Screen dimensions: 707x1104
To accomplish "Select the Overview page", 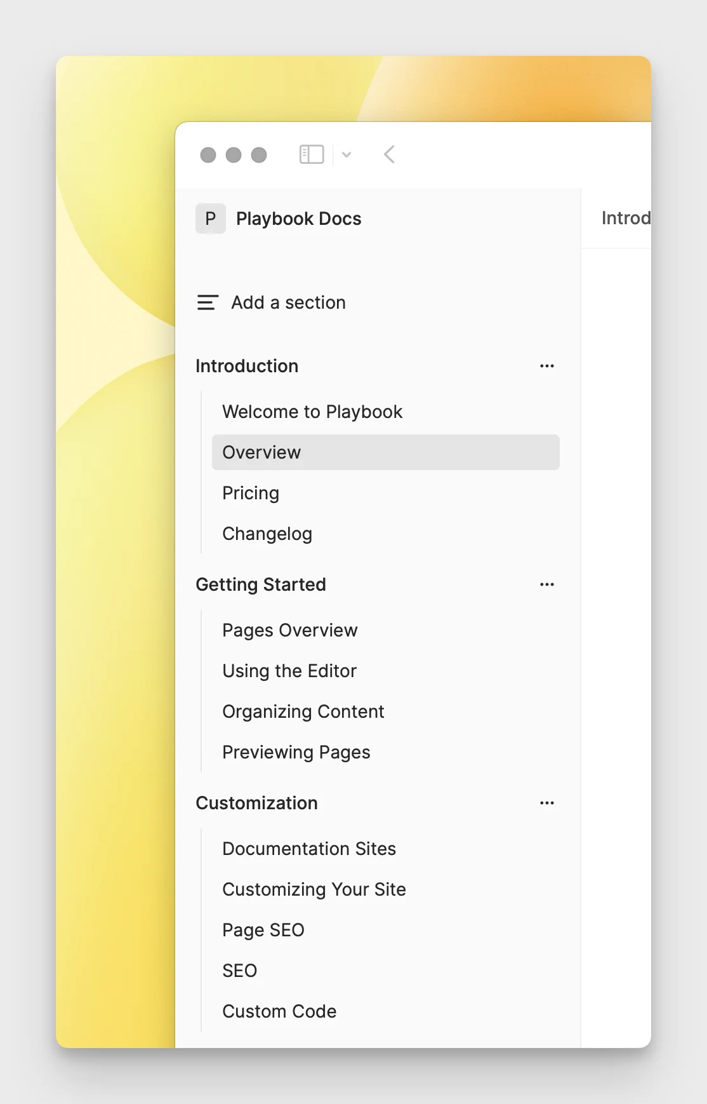I will pyautogui.click(x=386, y=452).
